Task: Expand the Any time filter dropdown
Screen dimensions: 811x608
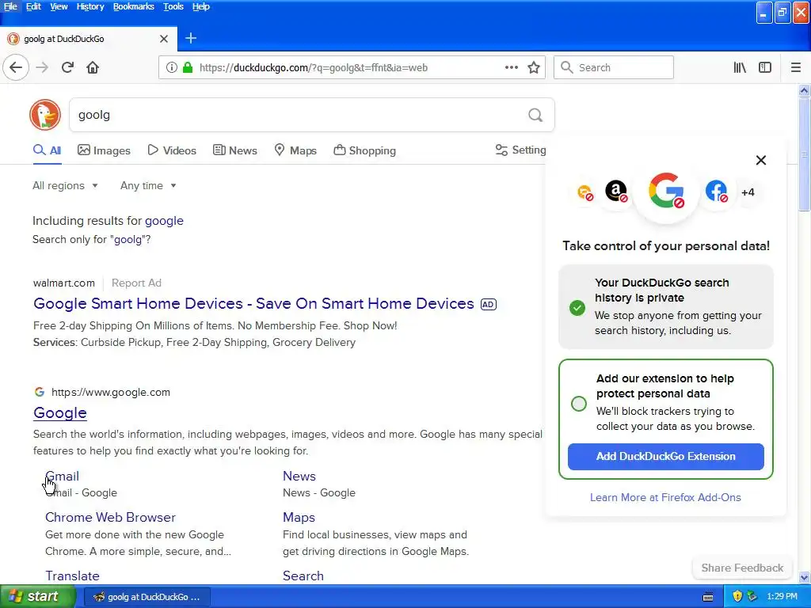Action: pos(148,185)
